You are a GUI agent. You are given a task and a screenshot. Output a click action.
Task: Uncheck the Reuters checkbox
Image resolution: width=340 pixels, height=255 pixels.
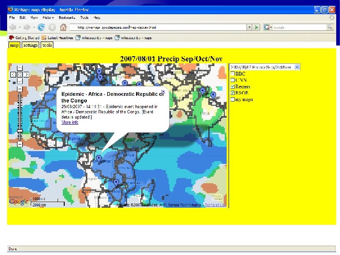click(232, 86)
